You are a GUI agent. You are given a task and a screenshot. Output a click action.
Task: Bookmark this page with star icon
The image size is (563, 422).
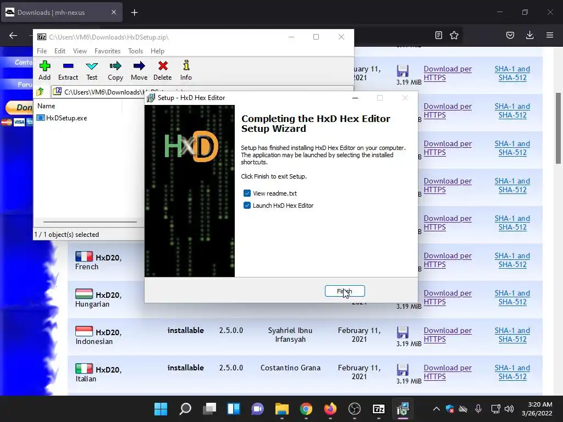tap(454, 35)
